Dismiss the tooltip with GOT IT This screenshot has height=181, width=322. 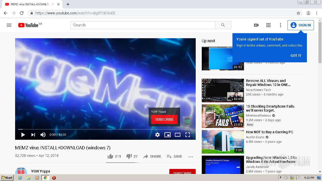(x=296, y=56)
